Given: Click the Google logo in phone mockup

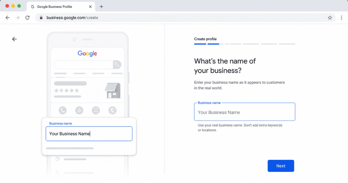Looking at the screenshot, I should point(87,53).
